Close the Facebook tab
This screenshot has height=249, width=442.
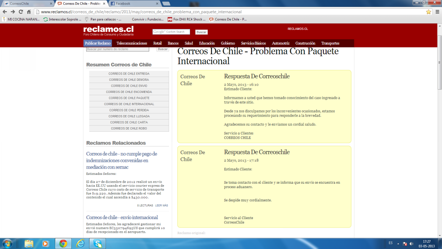tap(157, 3)
